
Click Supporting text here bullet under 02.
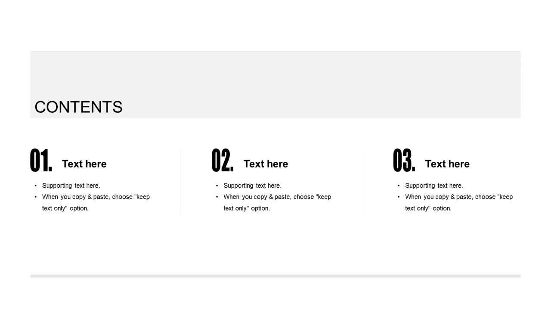click(x=252, y=186)
